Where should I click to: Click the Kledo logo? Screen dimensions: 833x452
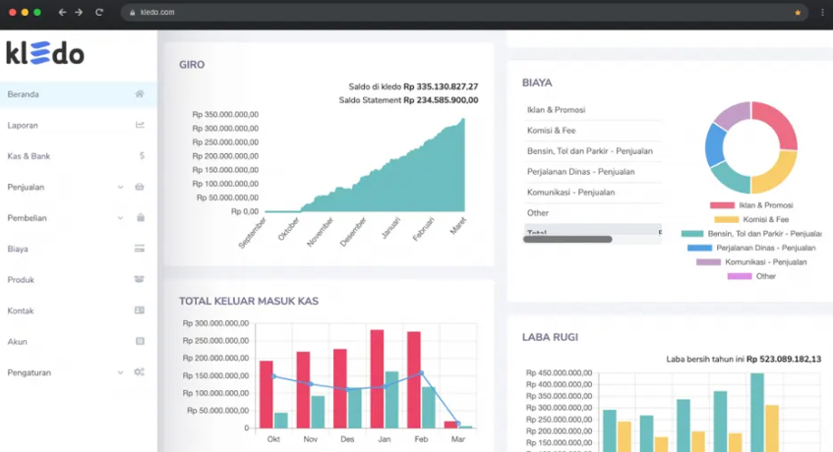[x=45, y=54]
